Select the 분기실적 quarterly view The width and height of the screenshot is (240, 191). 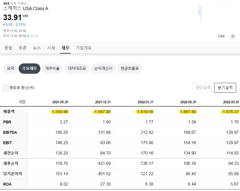point(225,88)
